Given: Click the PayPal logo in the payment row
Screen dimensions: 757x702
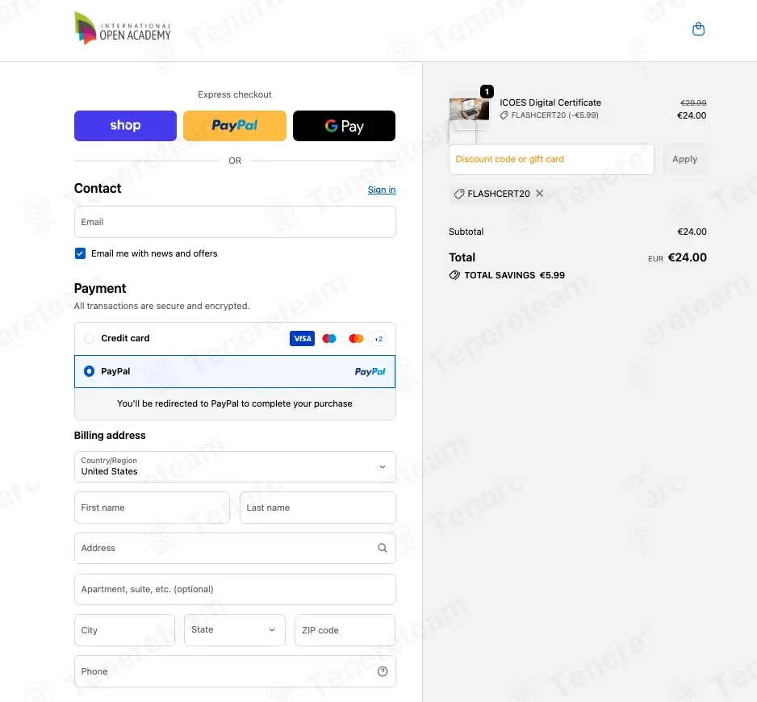Looking at the screenshot, I should (370, 371).
